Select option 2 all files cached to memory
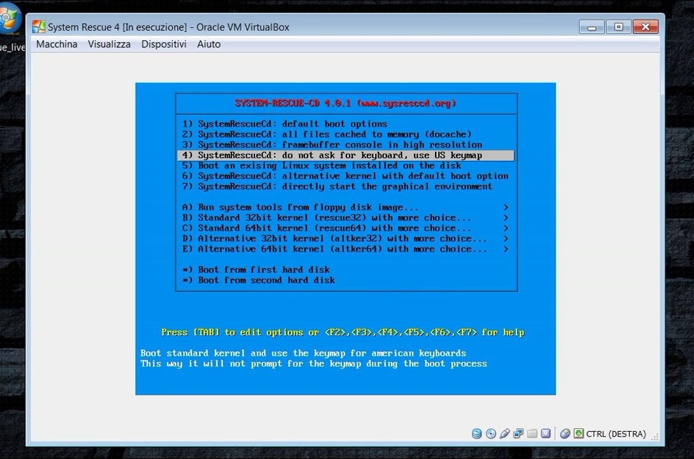694x459 pixels. pos(346,135)
